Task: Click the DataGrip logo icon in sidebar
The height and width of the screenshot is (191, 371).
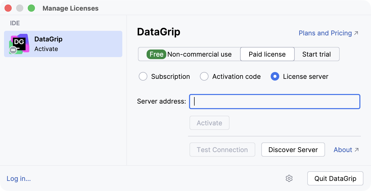Action: [x=19, y=44]
